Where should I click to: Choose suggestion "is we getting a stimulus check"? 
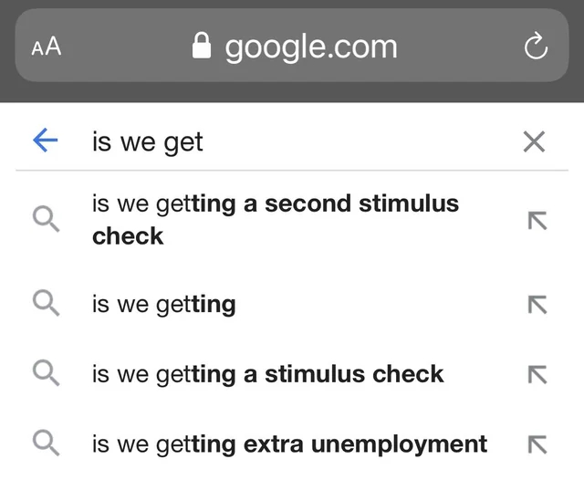[267, 373]
